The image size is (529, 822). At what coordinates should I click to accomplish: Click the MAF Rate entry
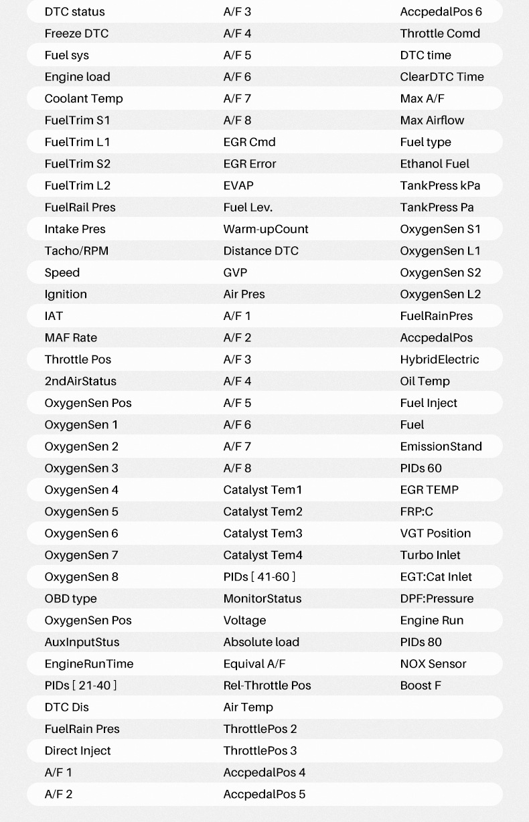(x=71, y=338)
